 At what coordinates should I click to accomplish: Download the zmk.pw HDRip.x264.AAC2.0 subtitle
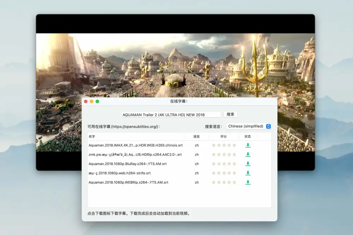pyautogui.click(x=248, y=154)
